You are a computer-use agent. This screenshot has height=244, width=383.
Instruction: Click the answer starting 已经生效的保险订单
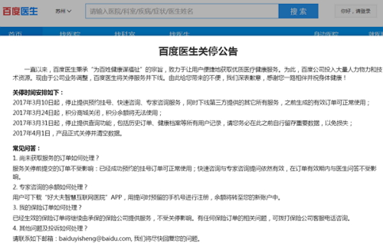(x=181, y=218)
